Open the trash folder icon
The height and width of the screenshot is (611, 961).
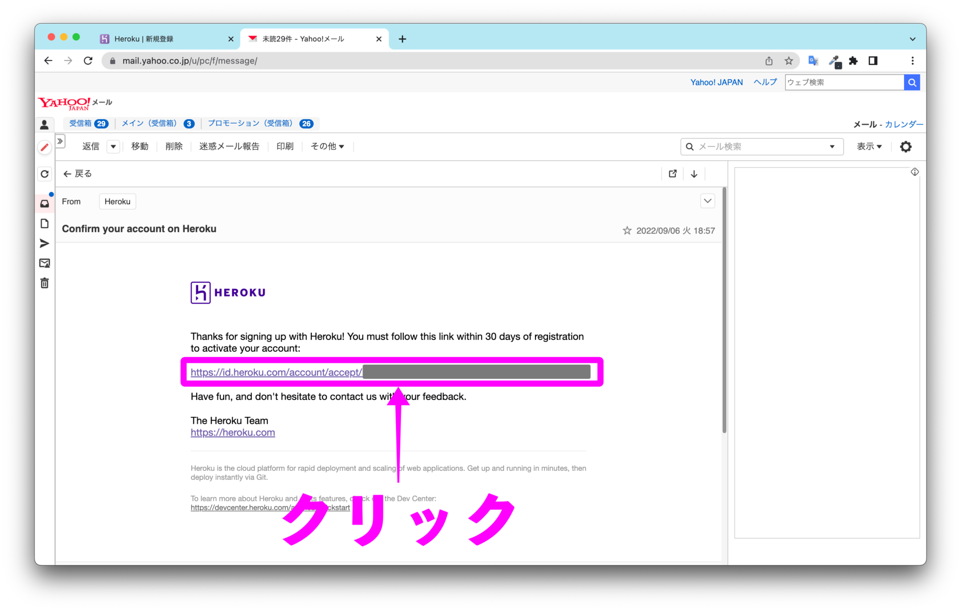pos(45,283)
